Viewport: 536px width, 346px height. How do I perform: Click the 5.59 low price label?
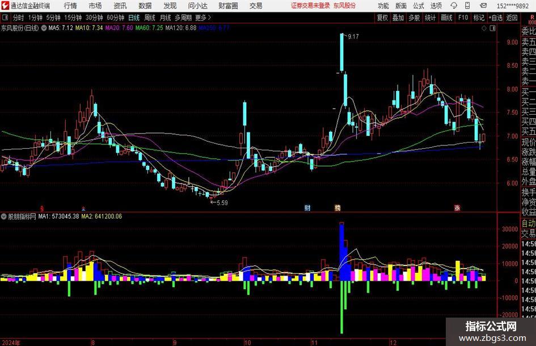pos(222,203)
